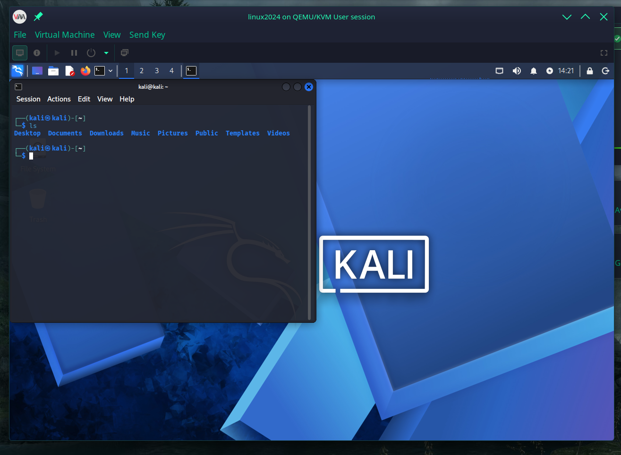Show the graphical console view
Image resolution: width=621 pixels, height=455 pixels.
20,53
